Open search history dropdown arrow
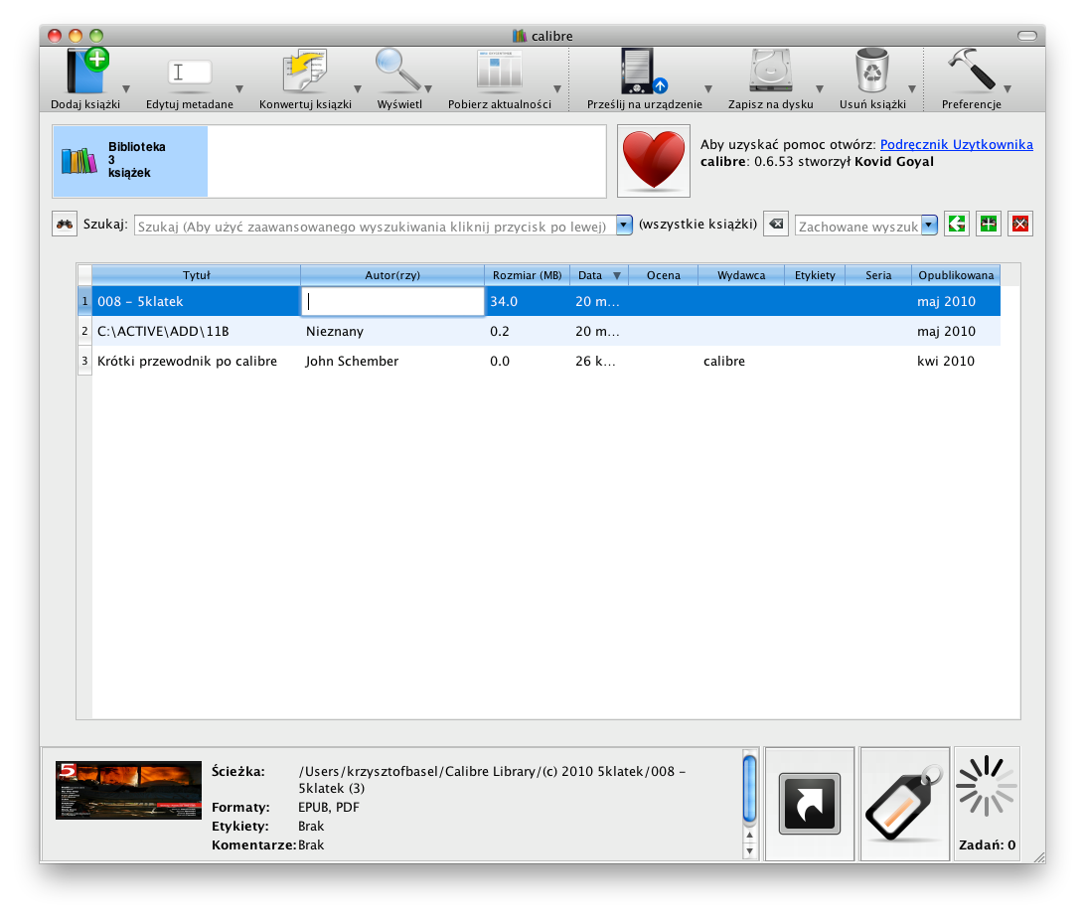Viewport: 1085px width, 918px height. (x=624, y=225)
